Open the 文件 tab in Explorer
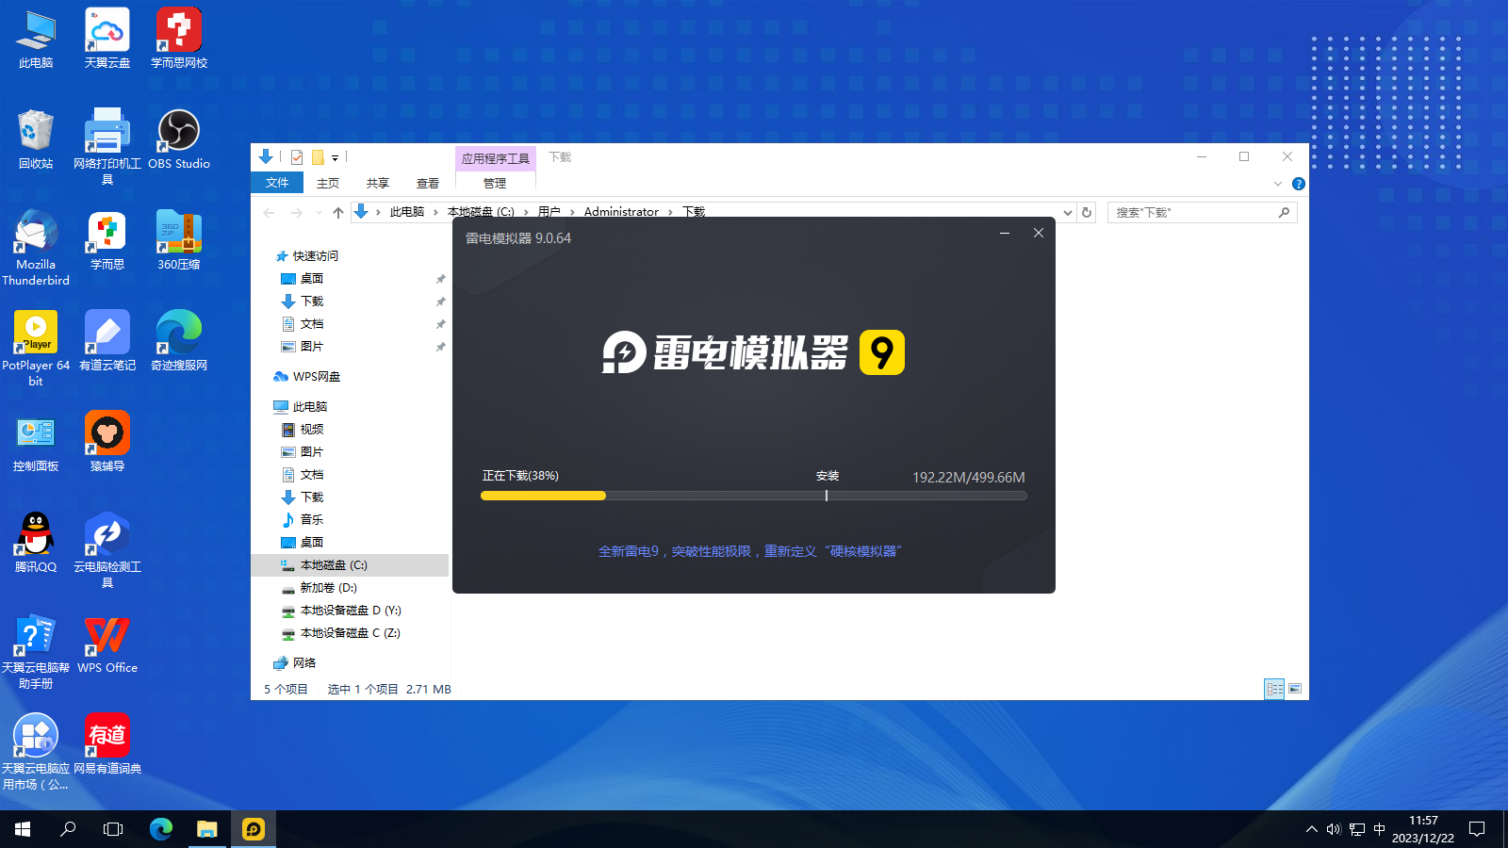1508x848 pixels. (x=277, y=183)
